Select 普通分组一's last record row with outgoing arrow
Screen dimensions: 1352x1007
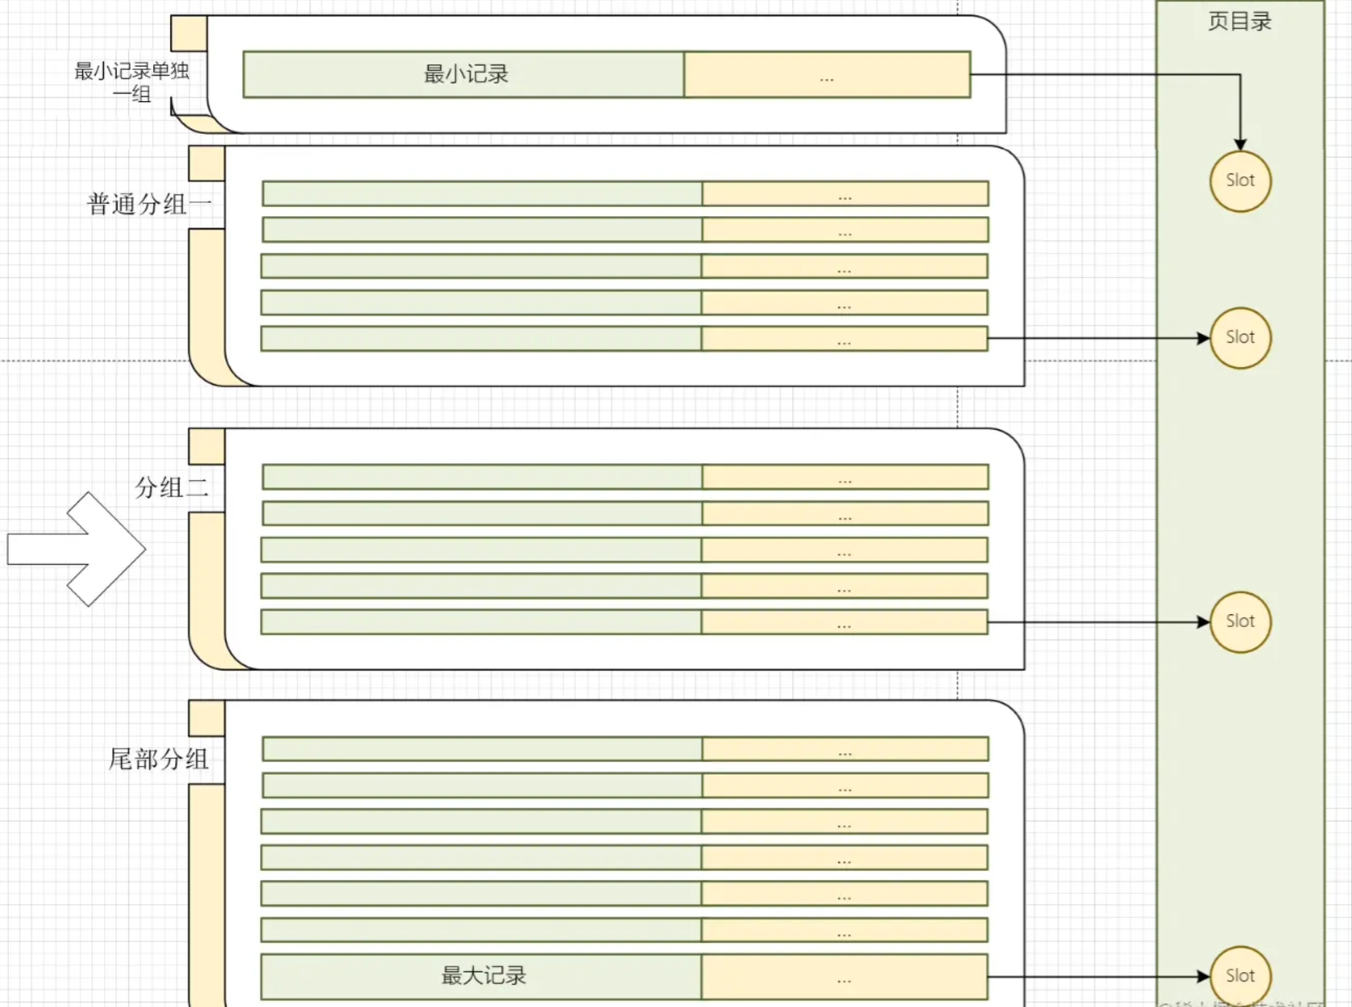tap(624, 339)
